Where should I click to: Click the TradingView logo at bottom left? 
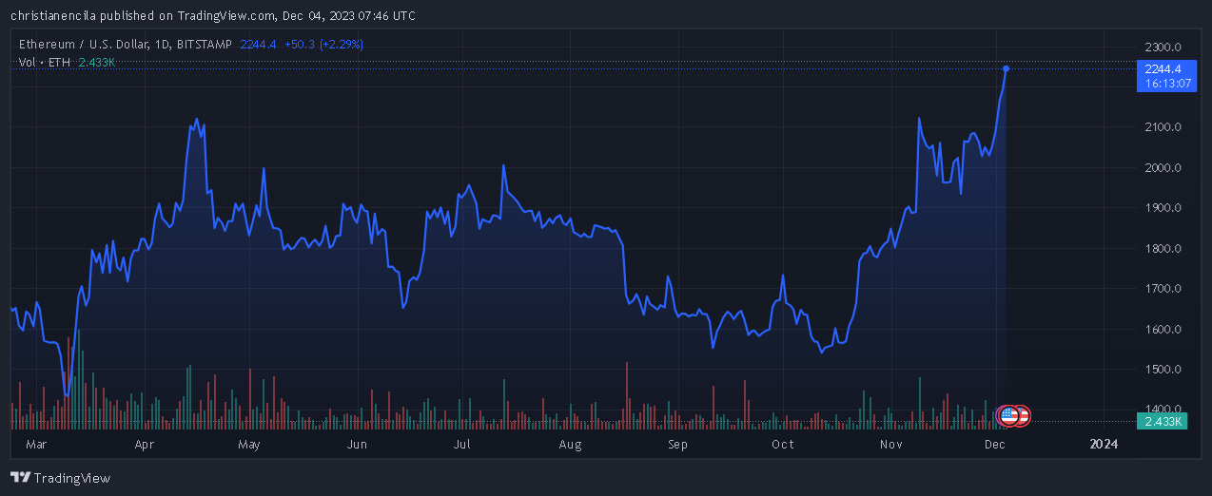pos(60,478)
